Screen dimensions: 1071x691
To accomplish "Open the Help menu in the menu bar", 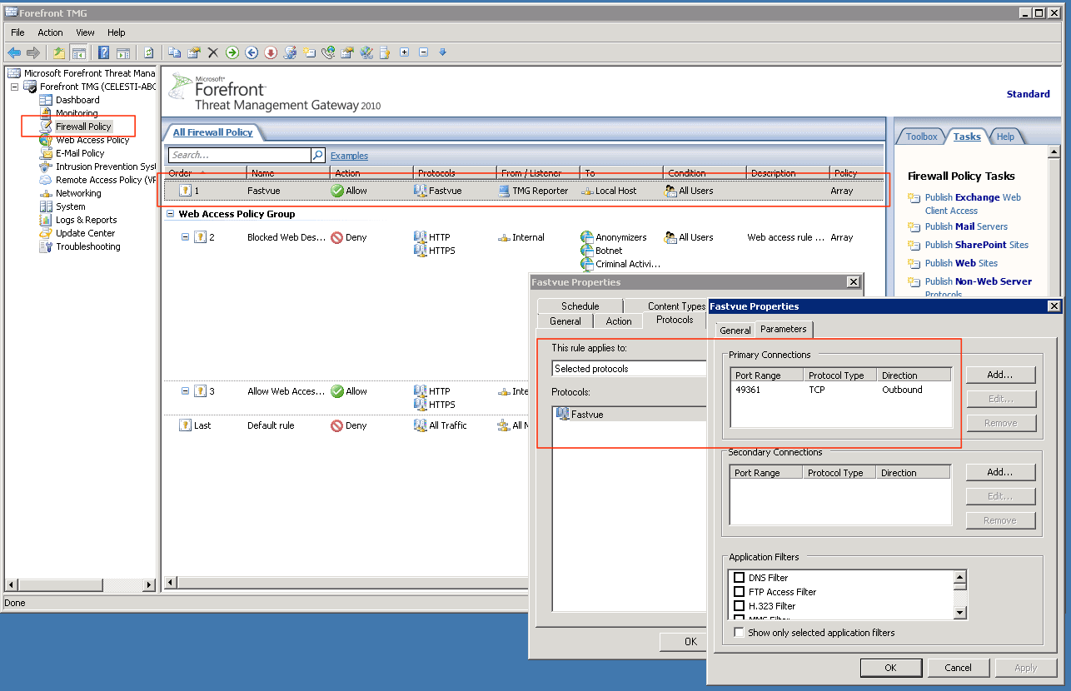I will [x=117, y=32].
